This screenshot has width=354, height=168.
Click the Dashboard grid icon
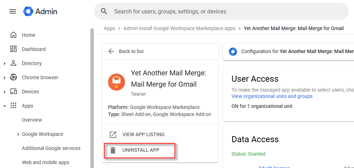(x=13, y=49)
